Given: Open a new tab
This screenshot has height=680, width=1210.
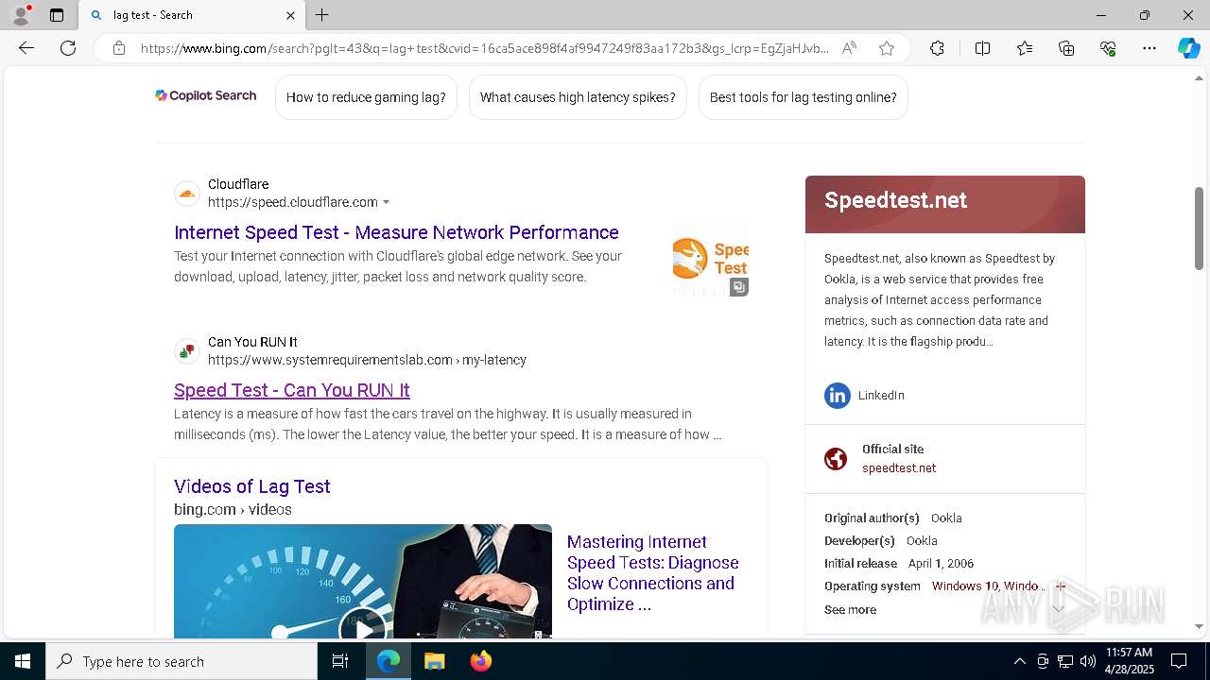Looking at the screenshot, I should coord(322,15).
